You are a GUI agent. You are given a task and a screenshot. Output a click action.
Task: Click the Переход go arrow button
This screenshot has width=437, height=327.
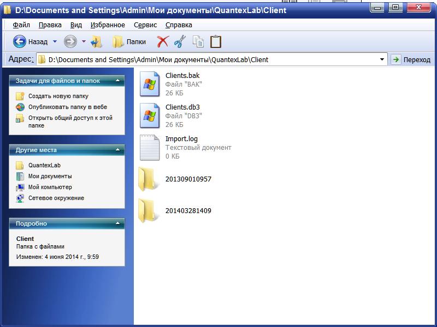(395, 59)
